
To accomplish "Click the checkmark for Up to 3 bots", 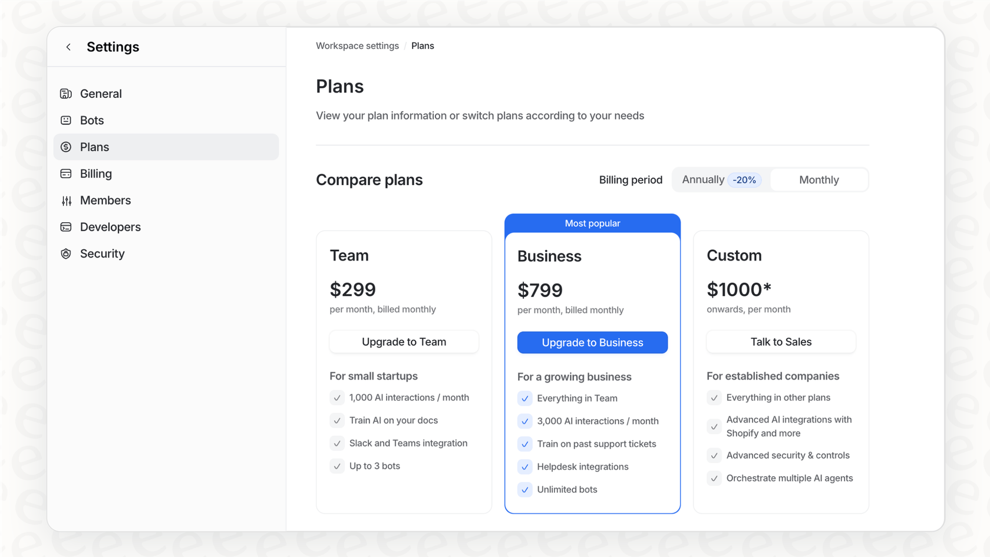I will point(337,466).
